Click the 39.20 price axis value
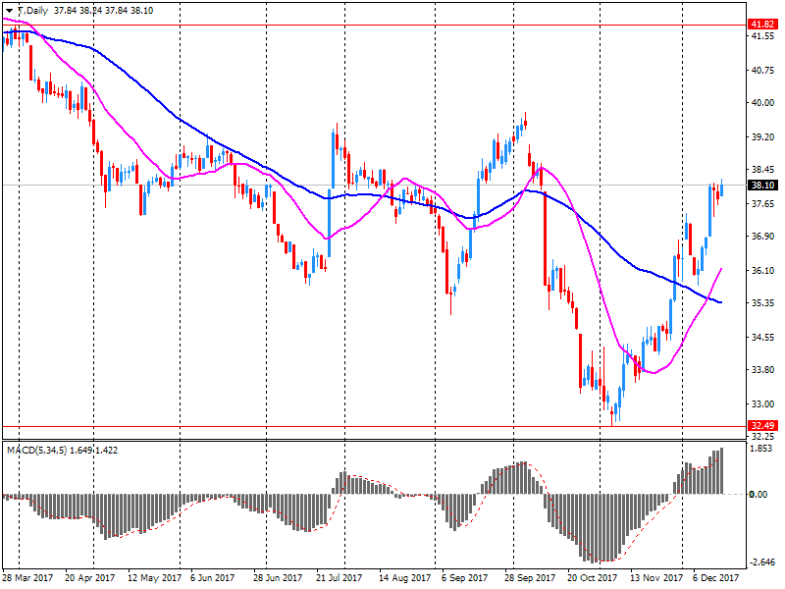The height and width of the screenshot is (589, 785). [762, 136]
